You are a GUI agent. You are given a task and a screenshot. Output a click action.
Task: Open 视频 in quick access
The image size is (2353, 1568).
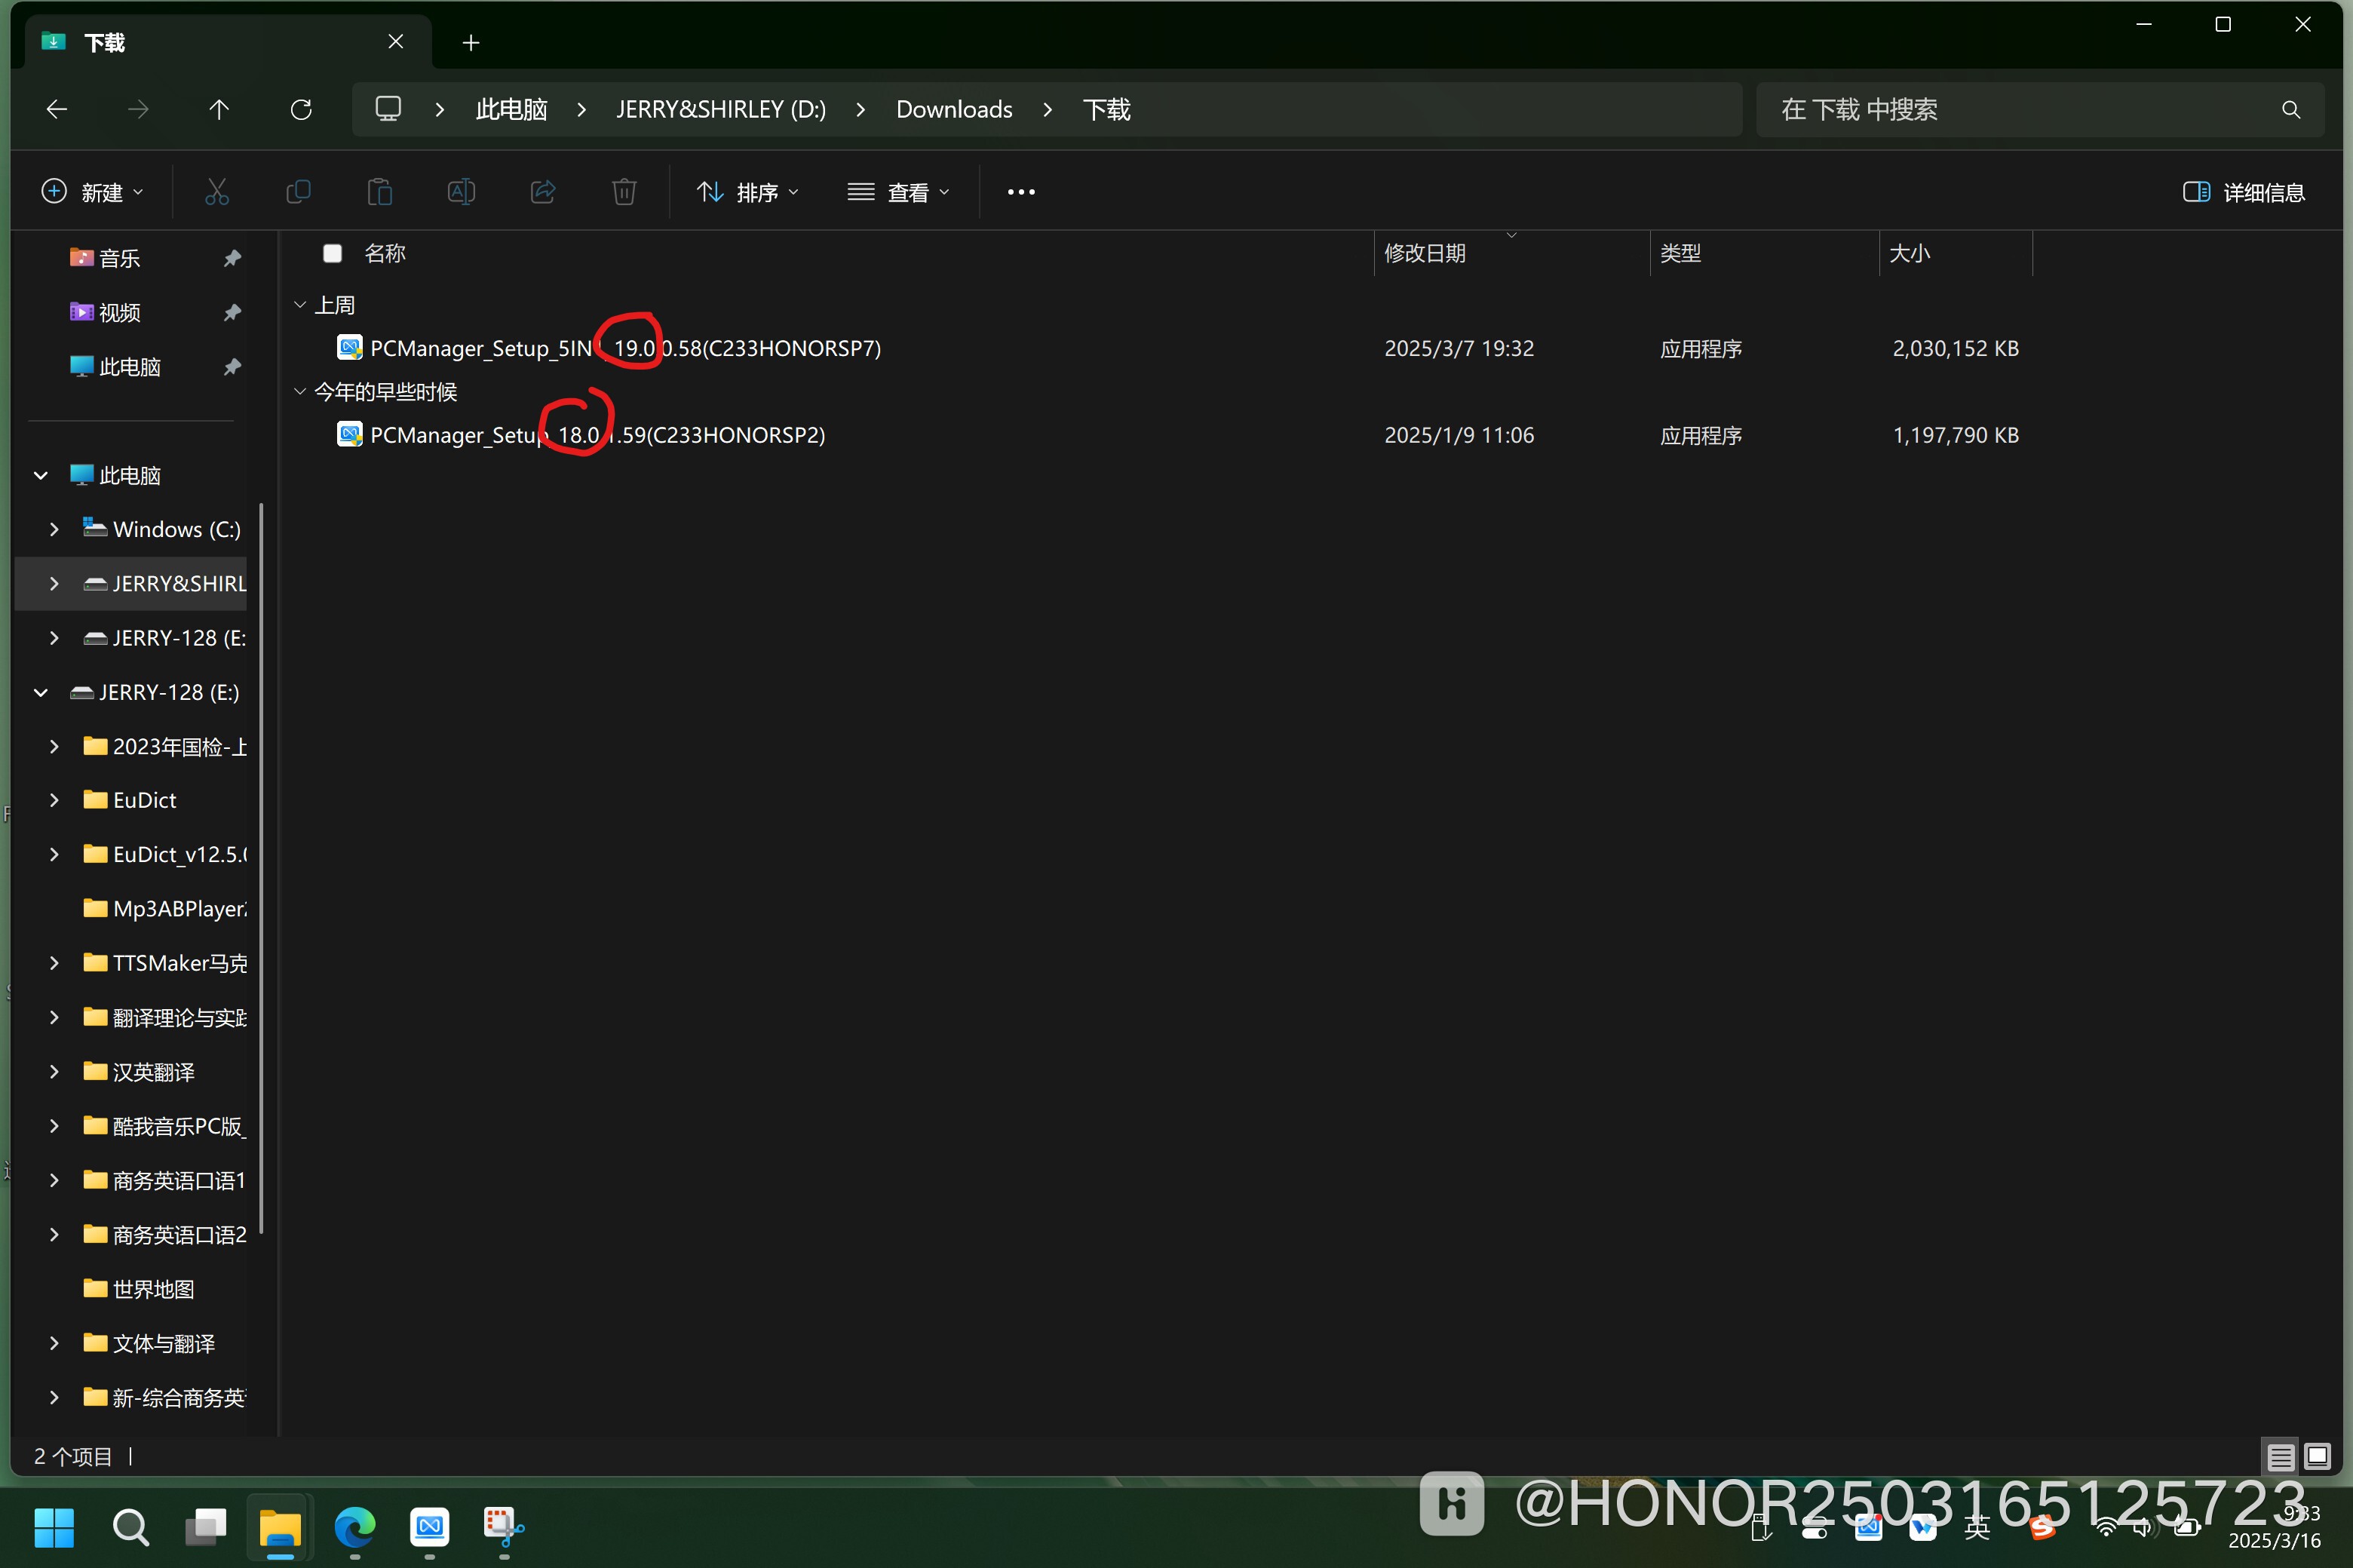pos(120,312)
